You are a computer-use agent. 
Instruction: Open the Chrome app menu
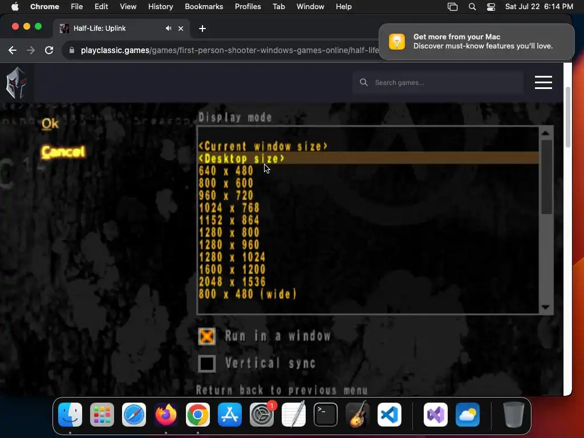(44, 7)
